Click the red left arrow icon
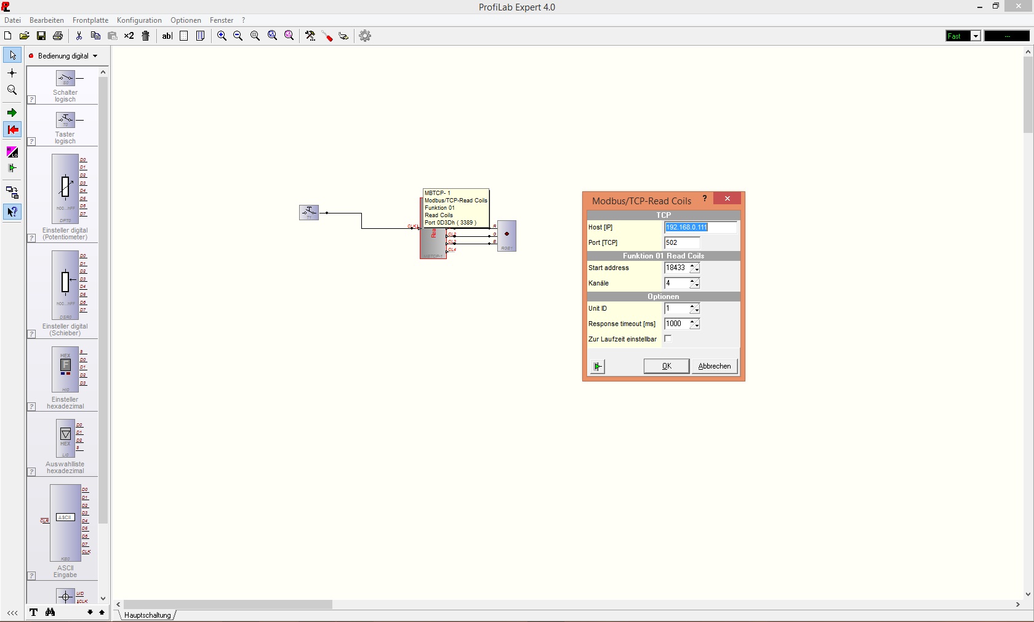This screenshot has width=1034, height=622. point(12,130)
